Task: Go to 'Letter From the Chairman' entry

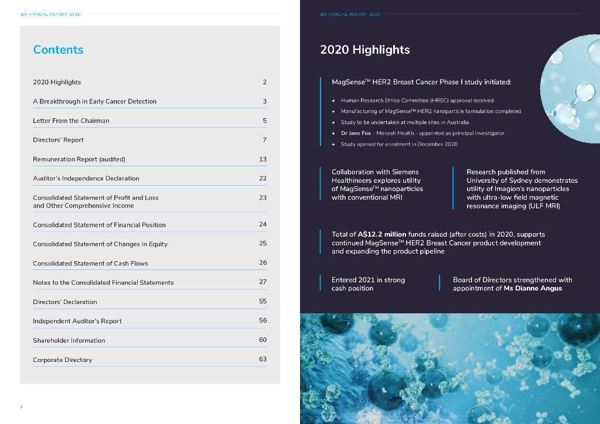Action: (x=149, y=121)
